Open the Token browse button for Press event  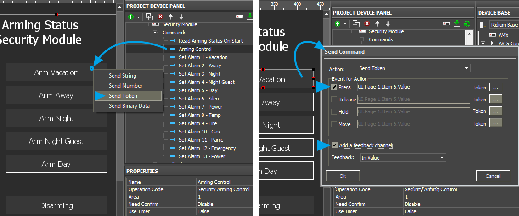[496, 87]
